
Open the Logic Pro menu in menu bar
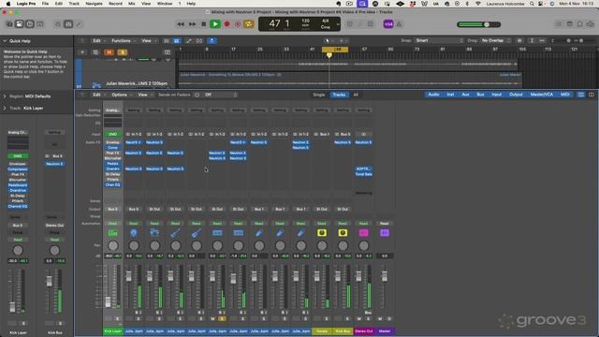[x=26, y=4]
